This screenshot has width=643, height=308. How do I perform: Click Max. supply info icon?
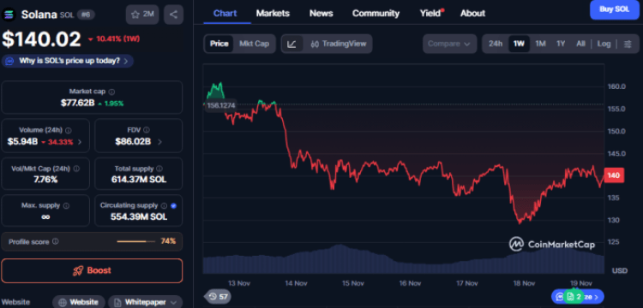point(66,205)
